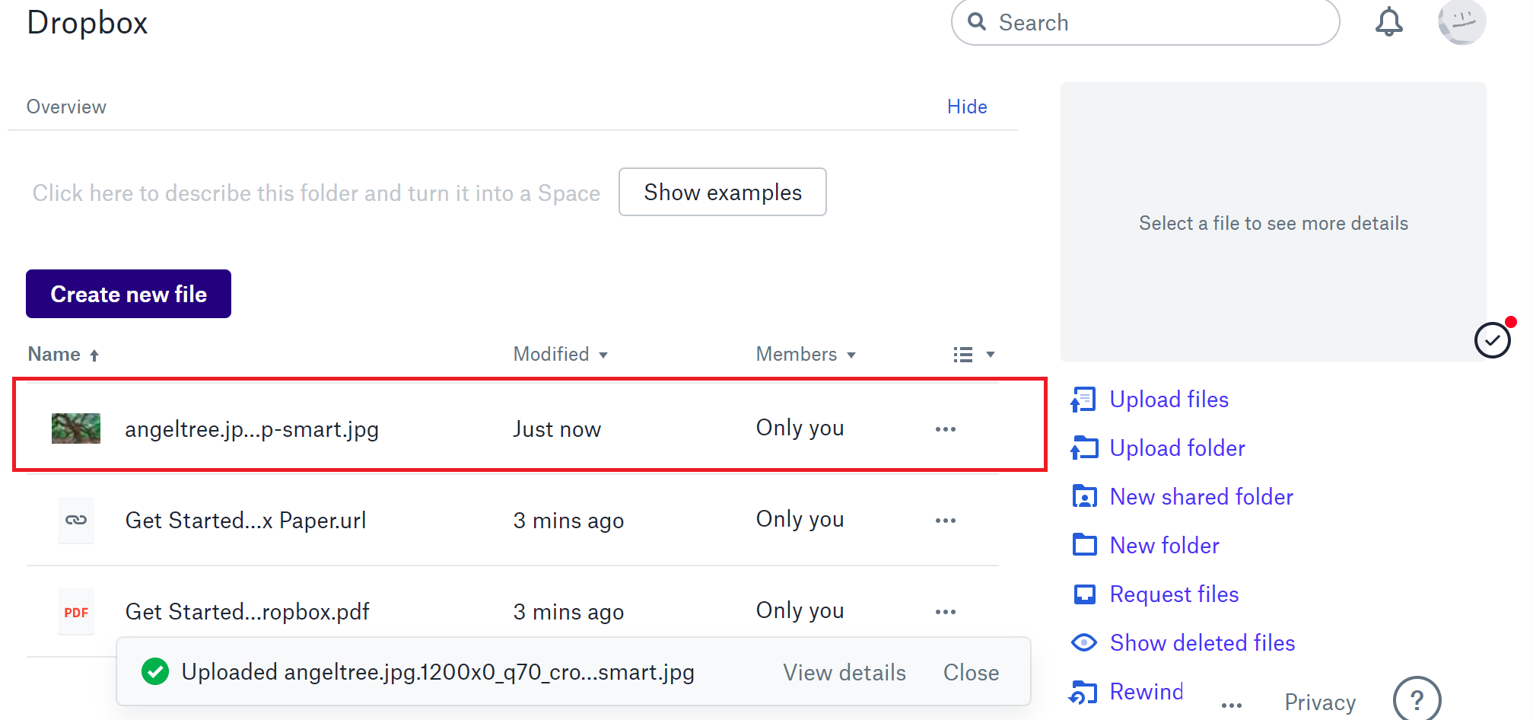Click the Upload files icon
The image size is (1533, 720).
coord(1083,400)
